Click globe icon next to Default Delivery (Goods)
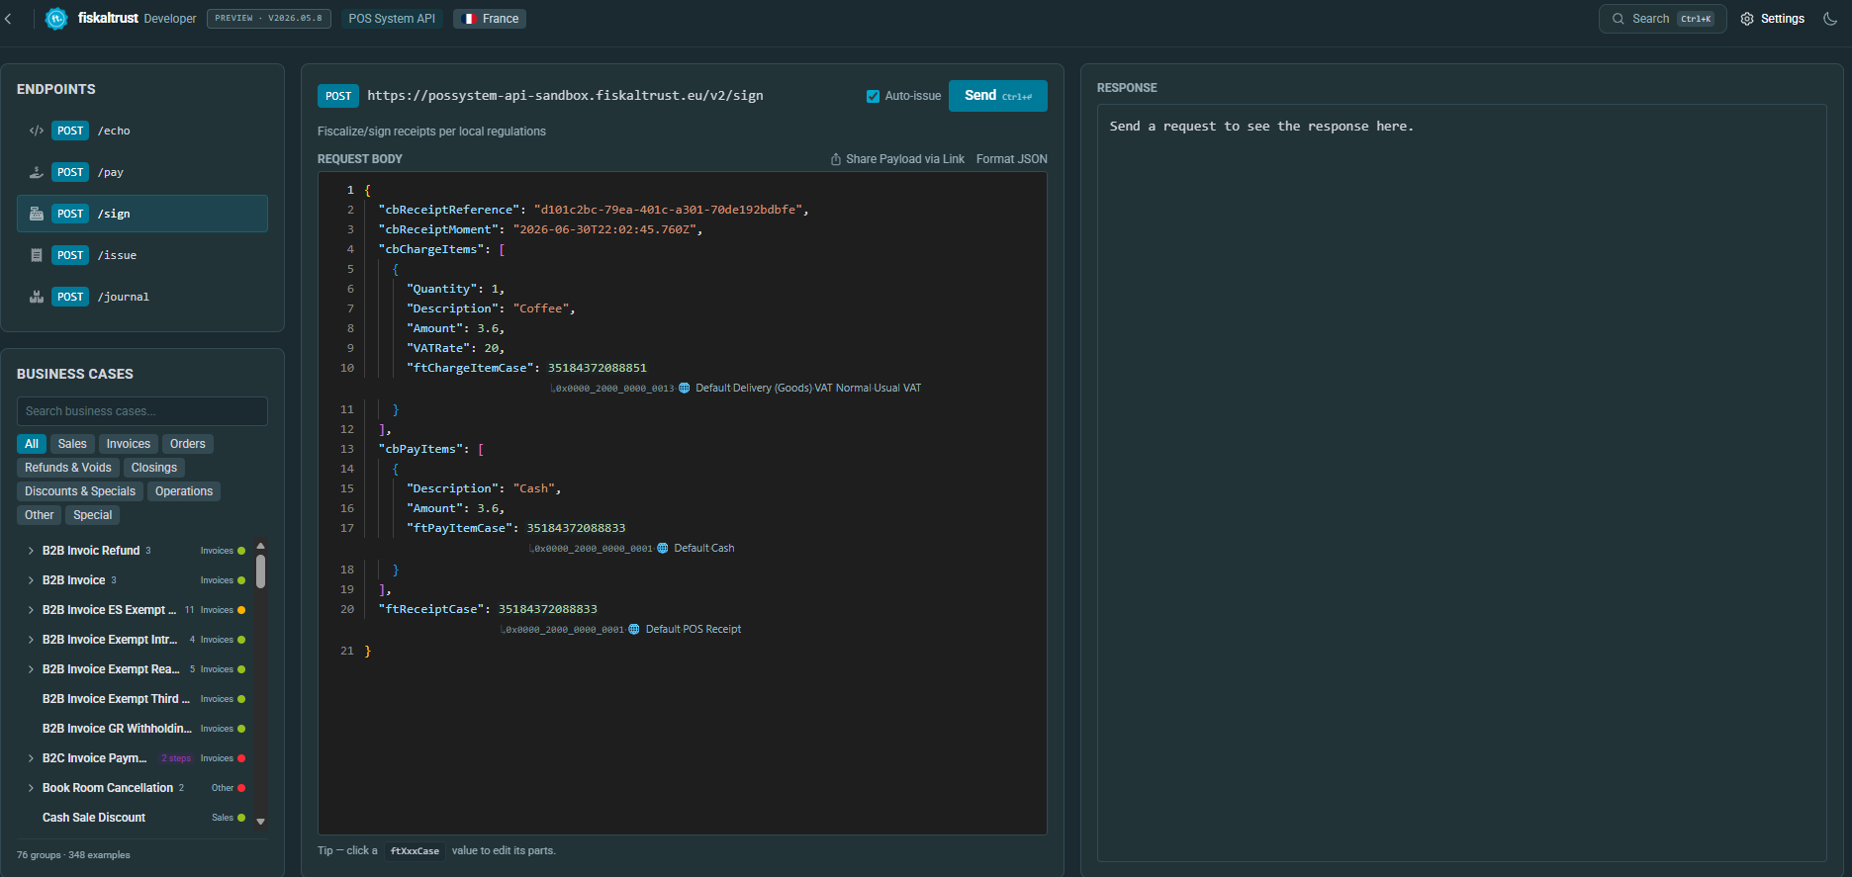 pos(685,388)
